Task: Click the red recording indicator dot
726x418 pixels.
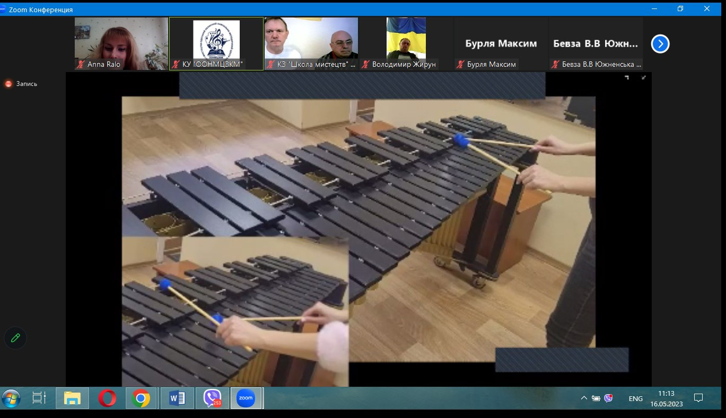Action: [x=8, y=84]
